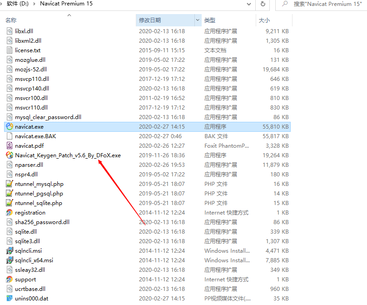The image size is (367, 305).
Task: Open the 修改日期 column filter dropdown
Action: [x=198, y=20]
